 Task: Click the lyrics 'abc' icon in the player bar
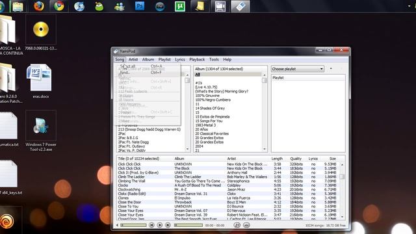point(246,225)
